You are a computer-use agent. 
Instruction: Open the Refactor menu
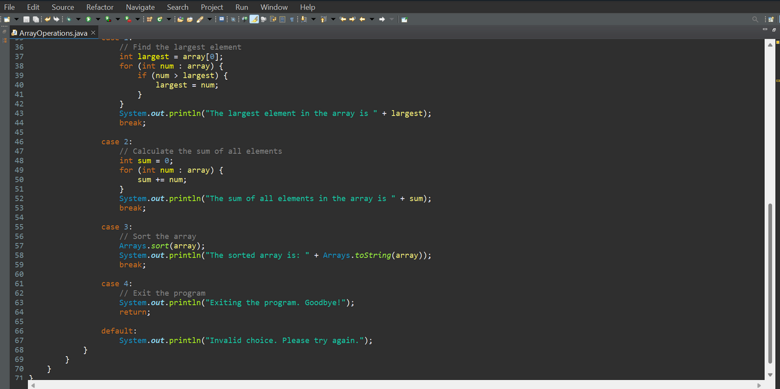click(100, 7)
